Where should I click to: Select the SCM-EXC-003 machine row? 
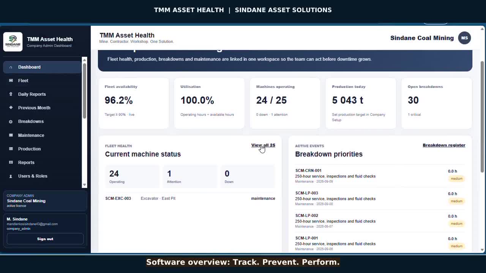click(x=190, y=198)
